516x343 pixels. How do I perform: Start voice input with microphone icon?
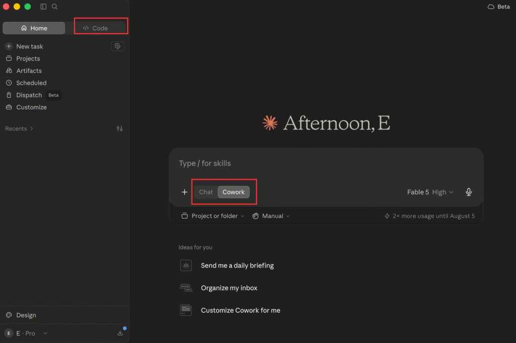(469, 192)
